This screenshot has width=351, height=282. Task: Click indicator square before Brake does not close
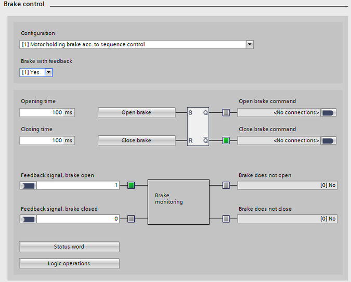click(x=226, y=219)
